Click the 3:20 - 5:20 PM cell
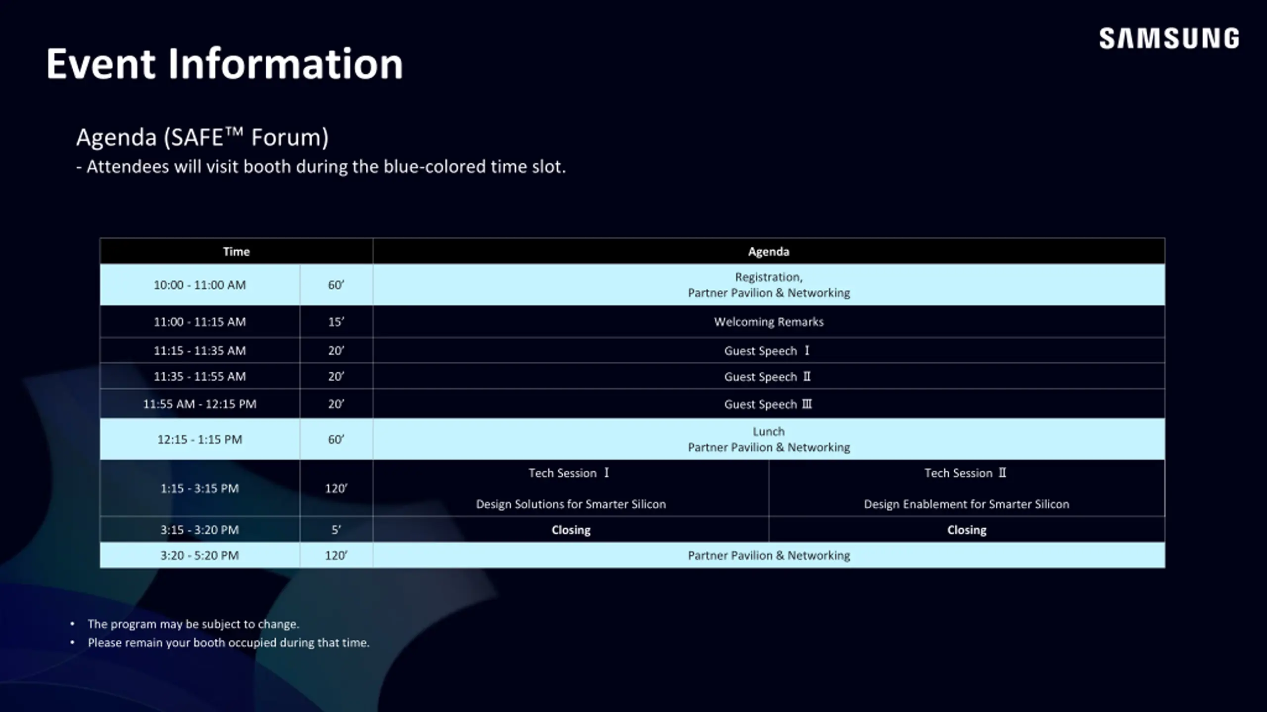 [199, 555]
